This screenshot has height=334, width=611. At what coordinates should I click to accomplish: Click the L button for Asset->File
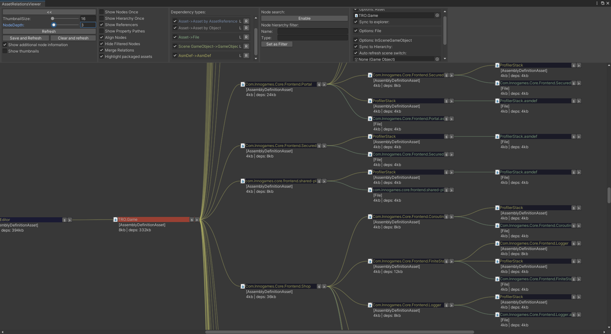click(240, 37)
